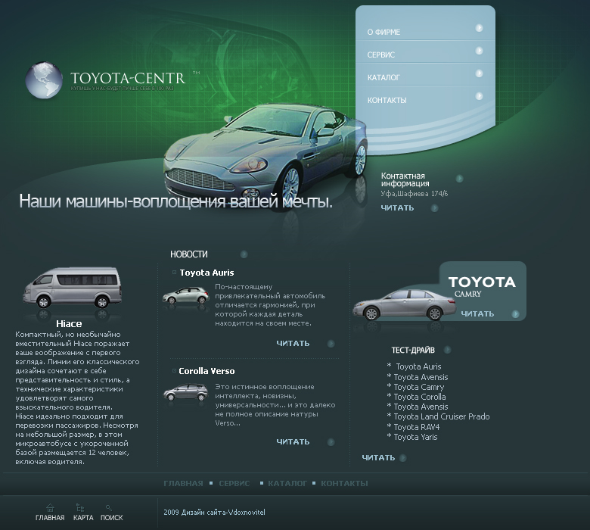The width and height of the screenshot is (590, 530).
Task: Click arrow icon next to НОВОСТИ heading
Action: click(244, 254)
